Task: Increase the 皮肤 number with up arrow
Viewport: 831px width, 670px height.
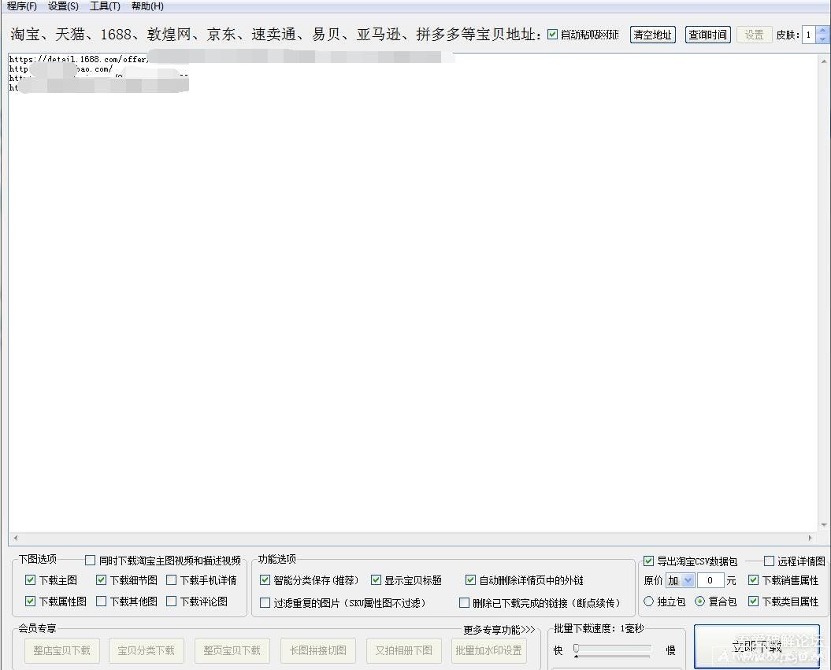Action: (x=822, y=31)
